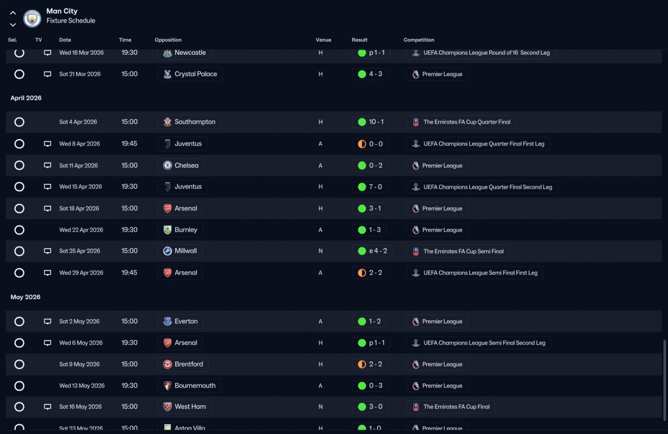This screenshot has width=668, height=434.
Task: Click the Millwall club badge
Action: click(x=167, y=251)
